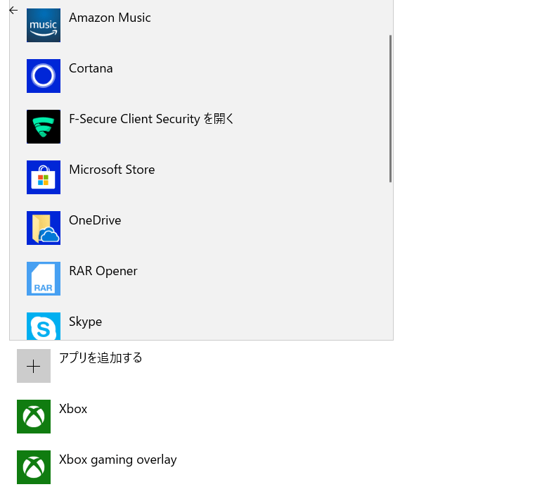The width and height of the screenshot is (542, 494).
Task: Select the Amazon Music text label
Action: pos(110,18)
